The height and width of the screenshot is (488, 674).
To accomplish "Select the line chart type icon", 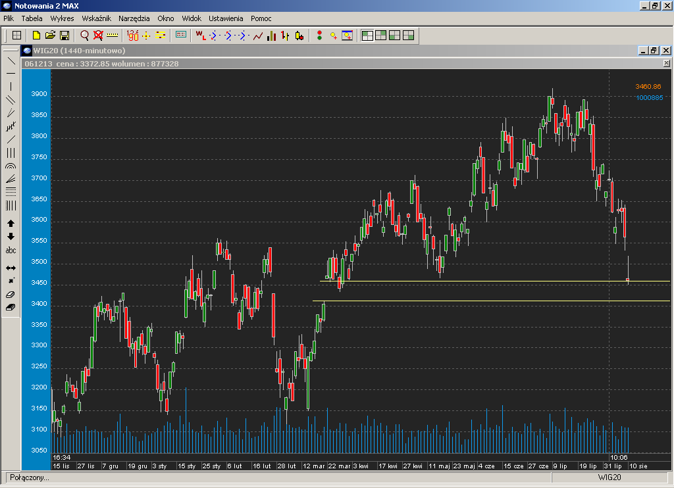I will 257,36.
